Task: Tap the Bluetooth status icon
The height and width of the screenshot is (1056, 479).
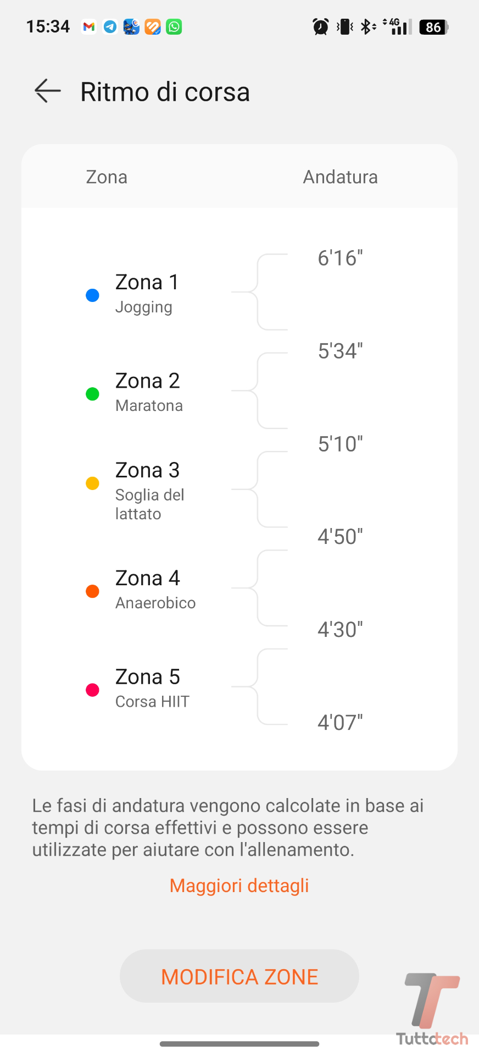Action: click(367, 26)
